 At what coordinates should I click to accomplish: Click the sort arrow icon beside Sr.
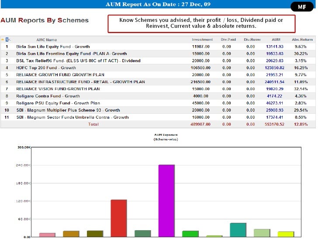pos(3,39)
